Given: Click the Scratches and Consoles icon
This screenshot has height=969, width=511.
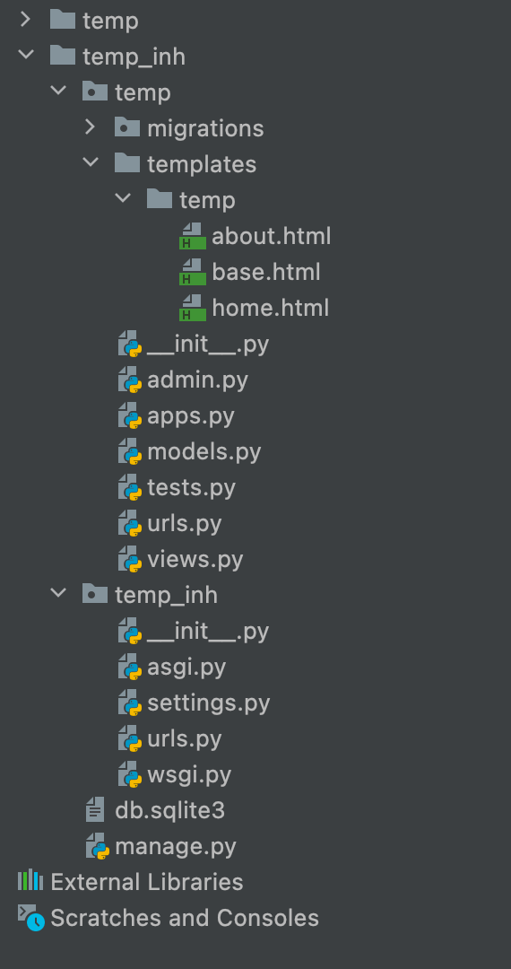Looking at the screenshot, I should point(30,918).
